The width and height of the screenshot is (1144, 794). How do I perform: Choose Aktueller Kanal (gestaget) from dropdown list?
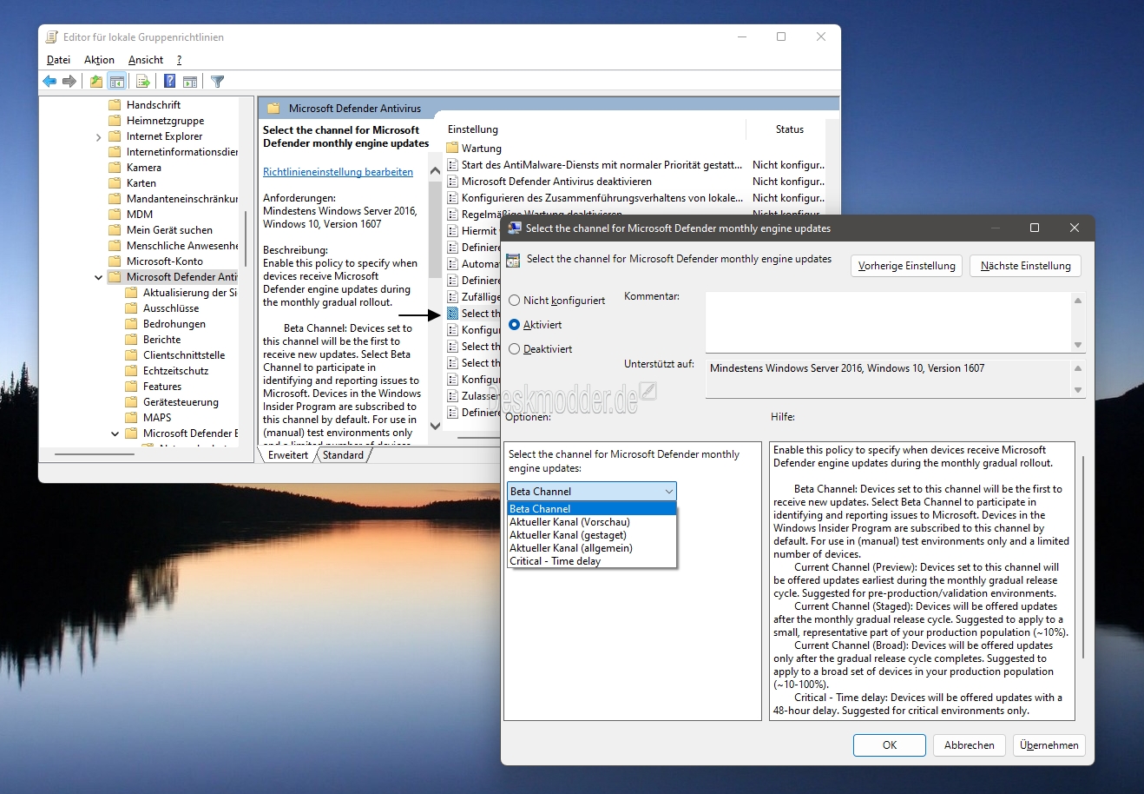(591, 535)
